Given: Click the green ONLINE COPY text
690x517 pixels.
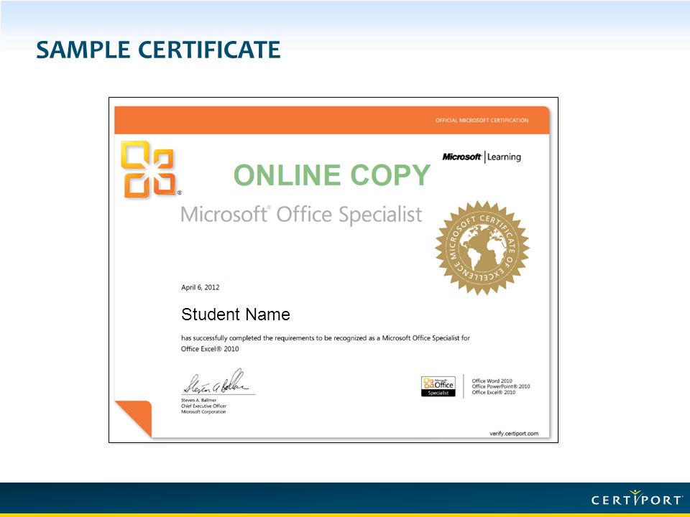Looking at the screenshot, I should click(332, 175).
